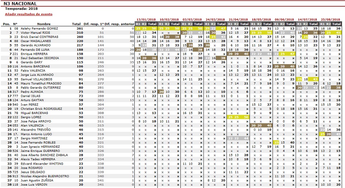Open the 10/02/2018 event date link
Image resolution: width=345 pixels, height=188 pixels.
[169, 20]
